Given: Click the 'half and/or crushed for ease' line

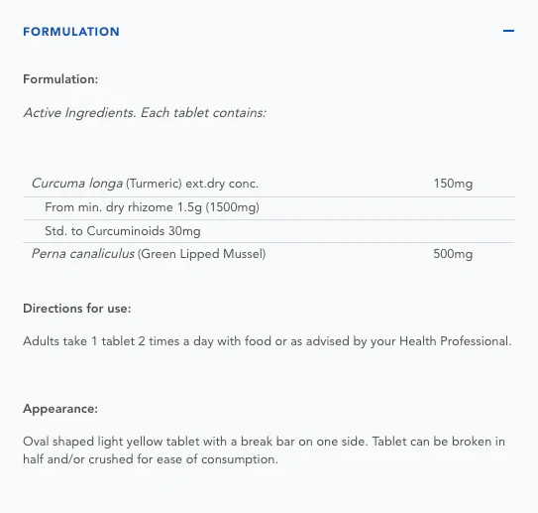Looking at the screenshot, I should 151,459.
